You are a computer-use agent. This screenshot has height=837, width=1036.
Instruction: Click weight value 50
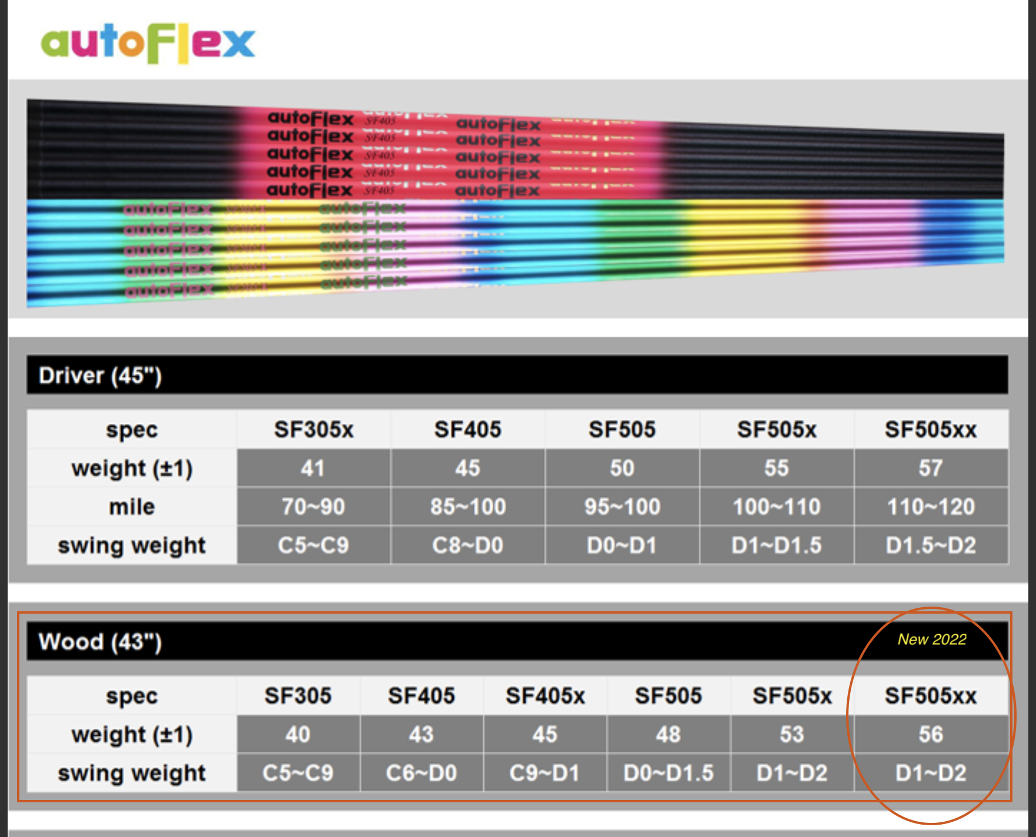coord(622,468)
